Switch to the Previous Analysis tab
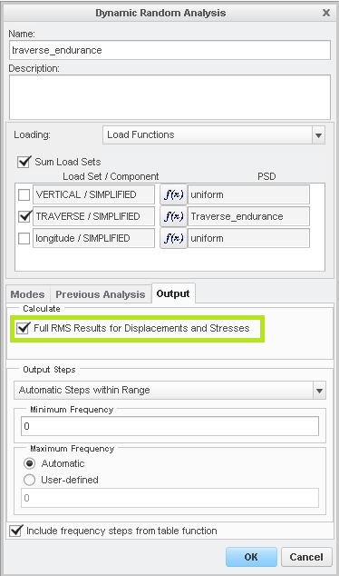The height and width of the screenshot is (576, 339). click(101, 294)
